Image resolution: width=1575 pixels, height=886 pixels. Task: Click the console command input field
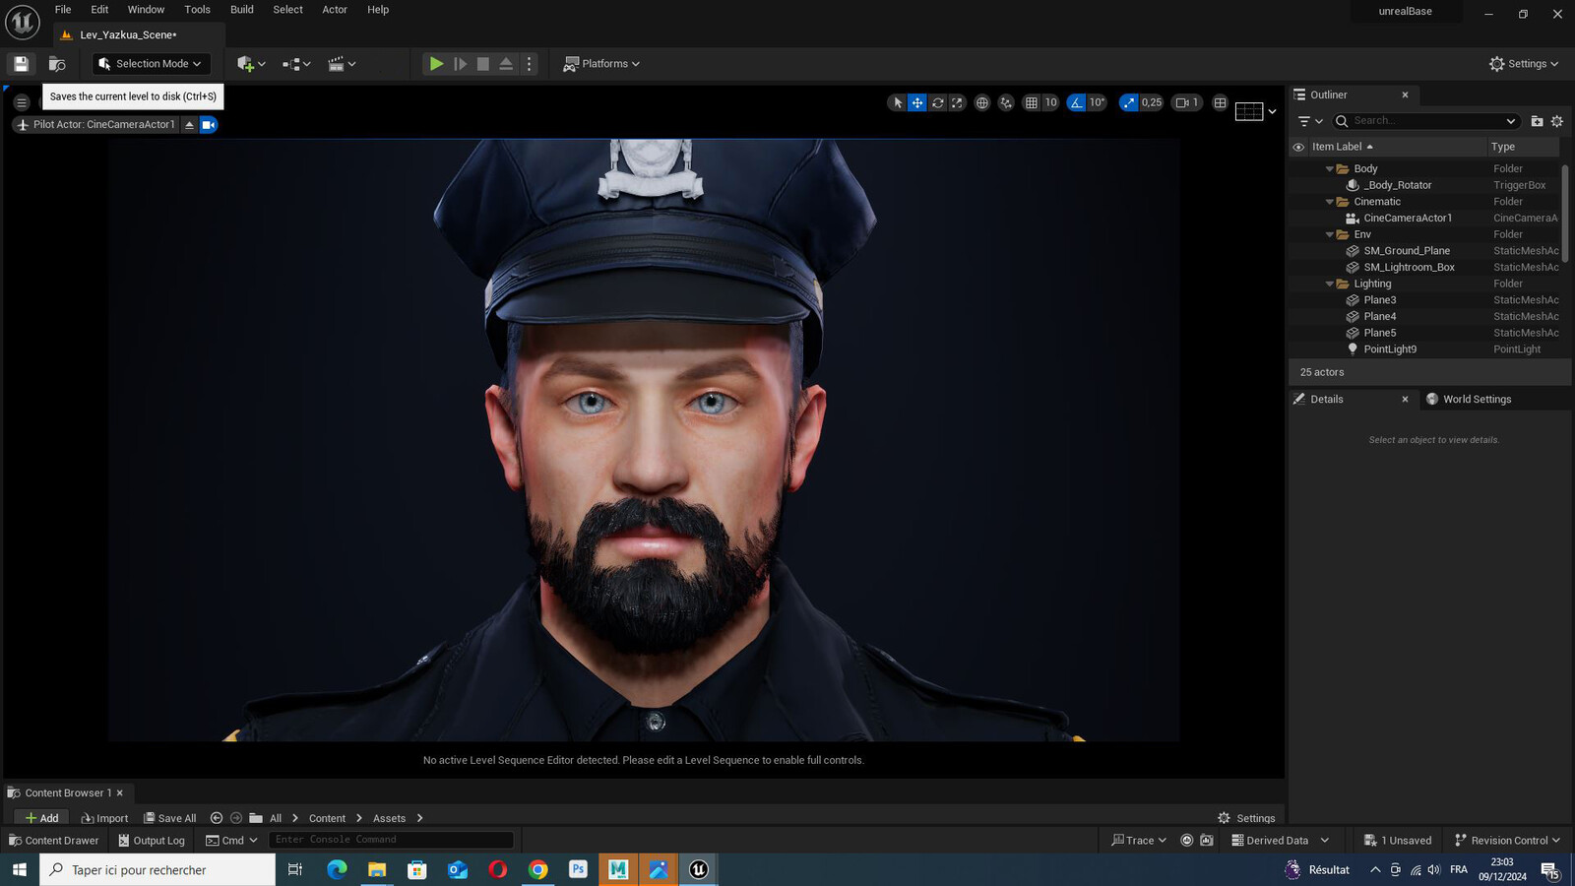coord(391,840)
